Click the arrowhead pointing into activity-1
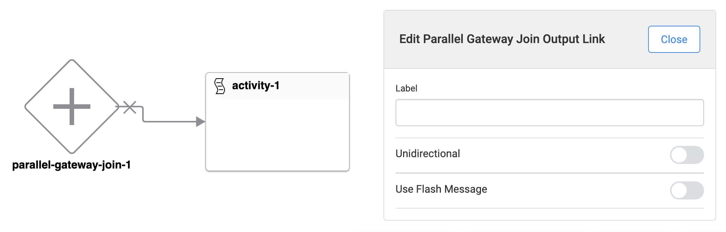726x232 pixels. [200, 122]
